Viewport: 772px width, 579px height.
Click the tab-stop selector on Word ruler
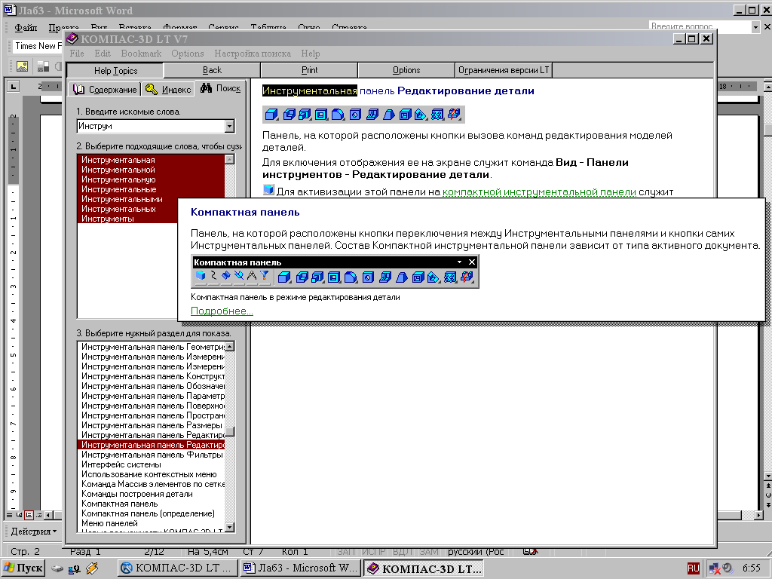(14, 87)
